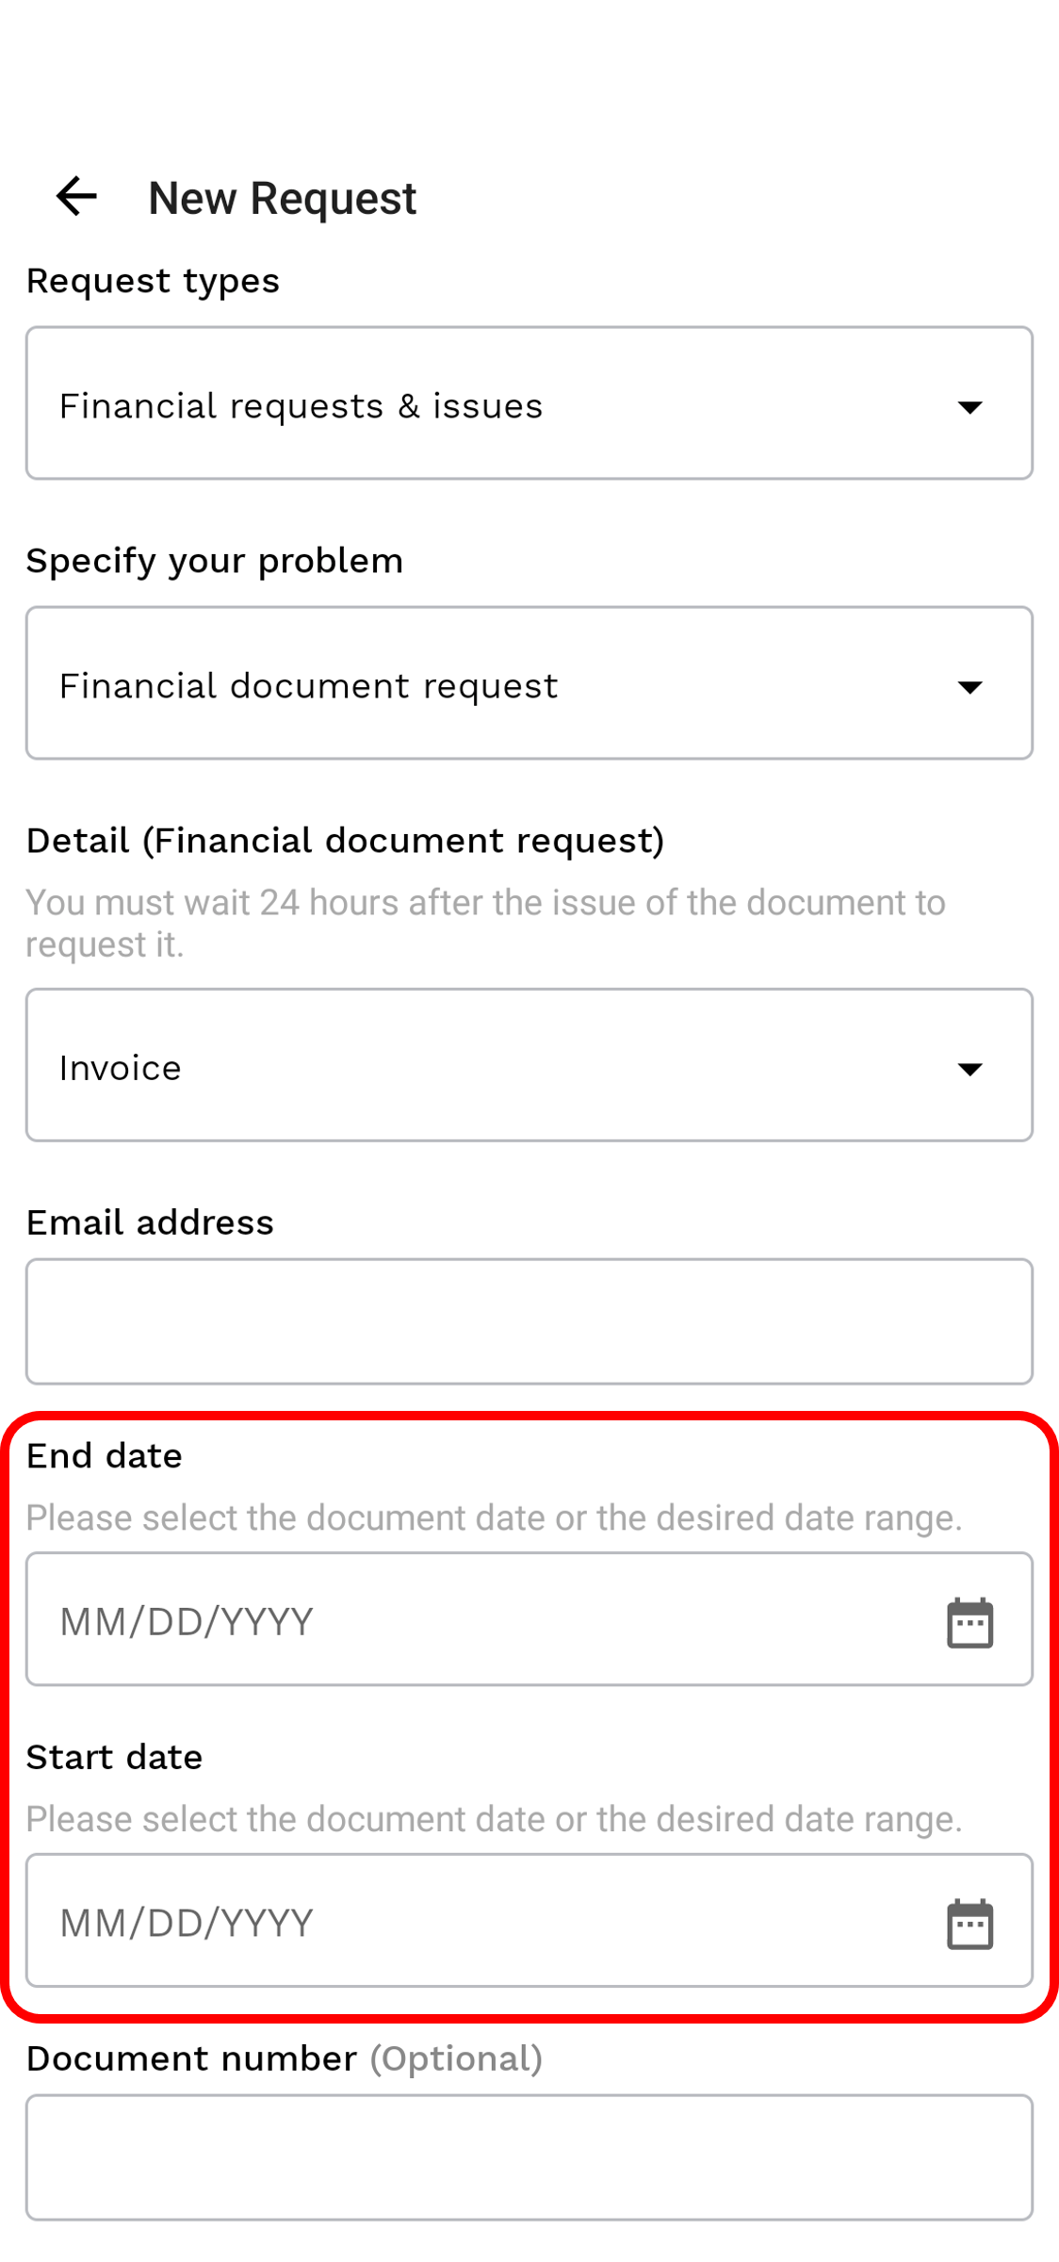Click the End date MM/DD/YYYY field

pyautogui.click(x=529, y=1619)
